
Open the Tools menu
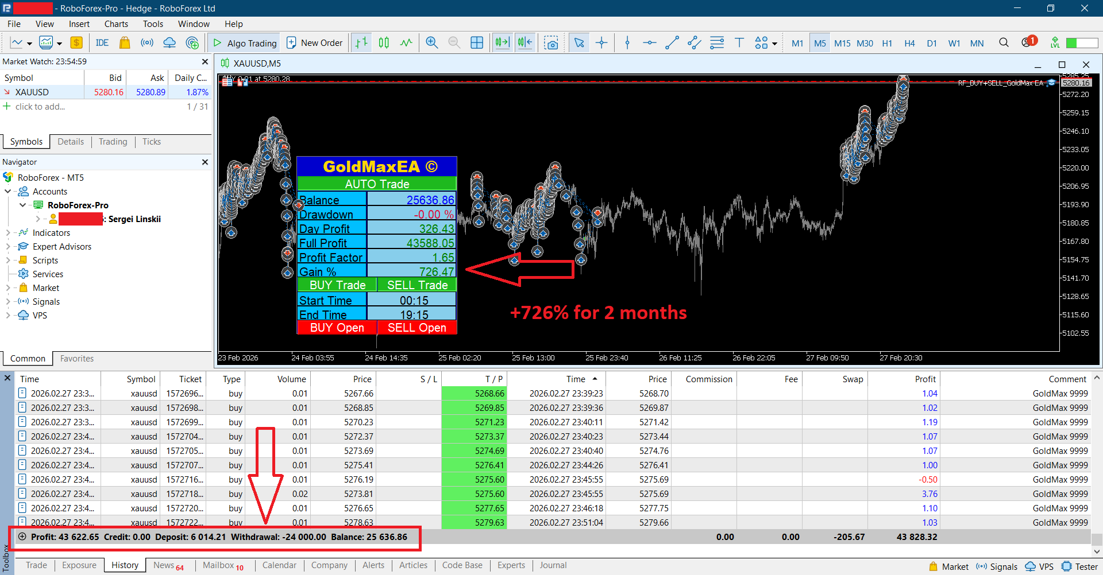tap(153, 24)
